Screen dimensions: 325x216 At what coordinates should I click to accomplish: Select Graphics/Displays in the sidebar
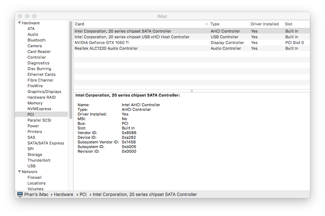coord(44,92)
